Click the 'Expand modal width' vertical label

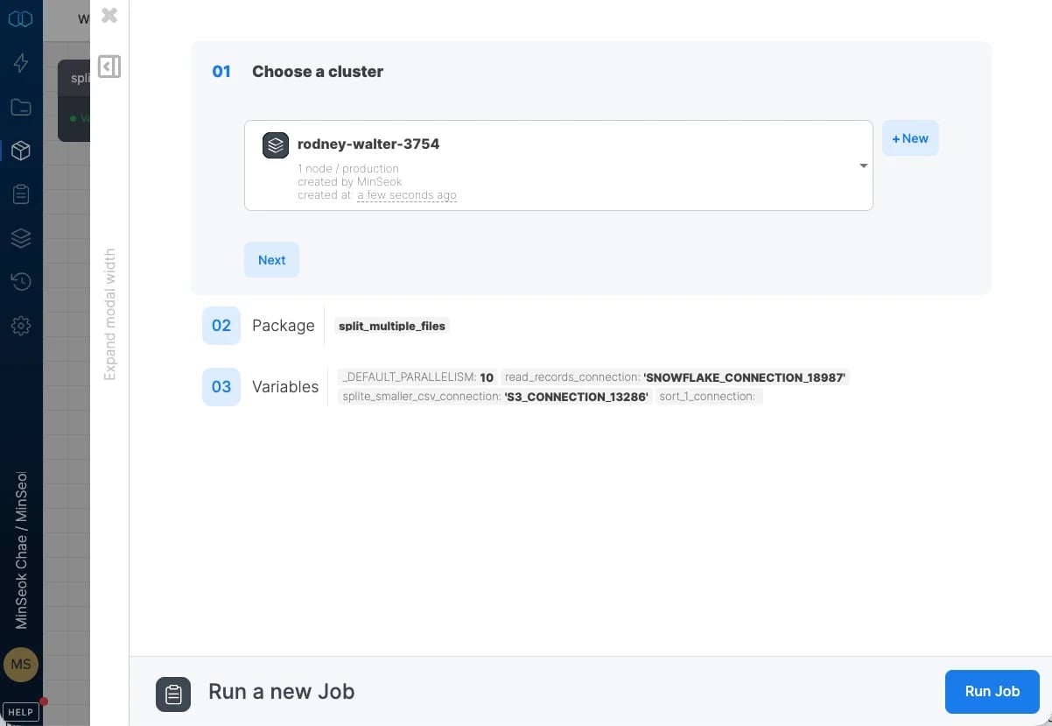pyautogui.click(x=109, y=314)
